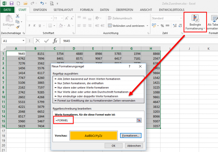Save the workbook with the floppy disk icon
218x152 pixels.
11,3
